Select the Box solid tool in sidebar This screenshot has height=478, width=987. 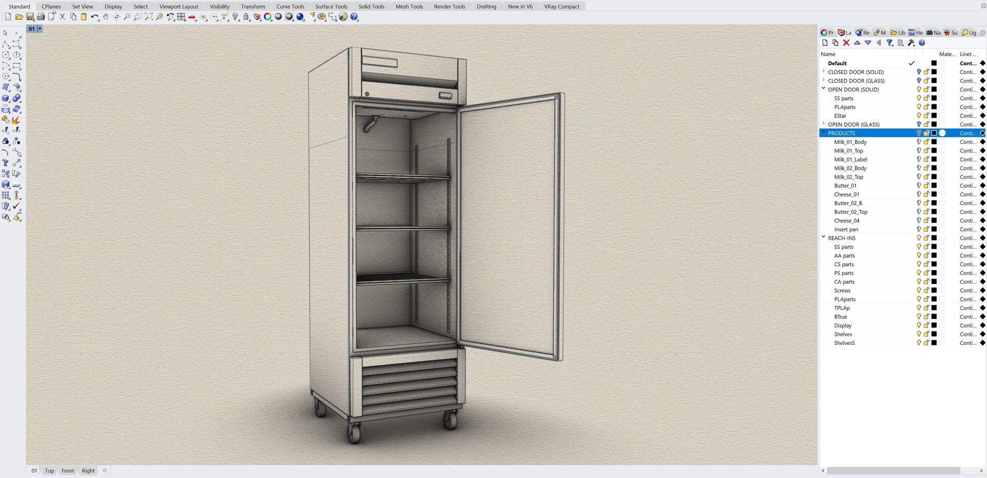click(6, 98)
